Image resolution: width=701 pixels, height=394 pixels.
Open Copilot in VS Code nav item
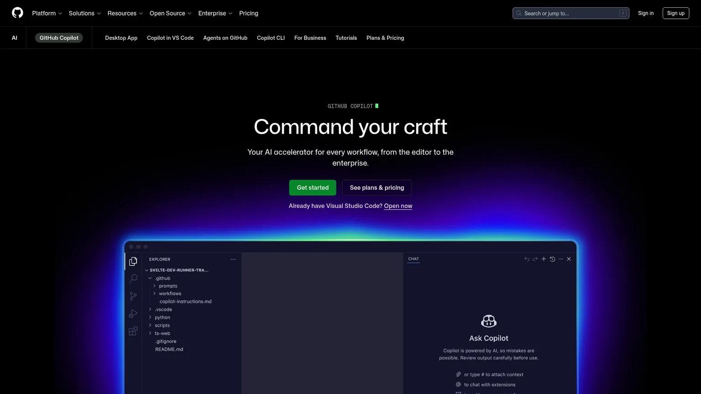(170, 38)
